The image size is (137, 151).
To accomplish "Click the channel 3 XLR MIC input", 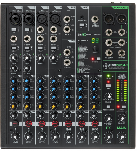I will (x=42, y=19).
